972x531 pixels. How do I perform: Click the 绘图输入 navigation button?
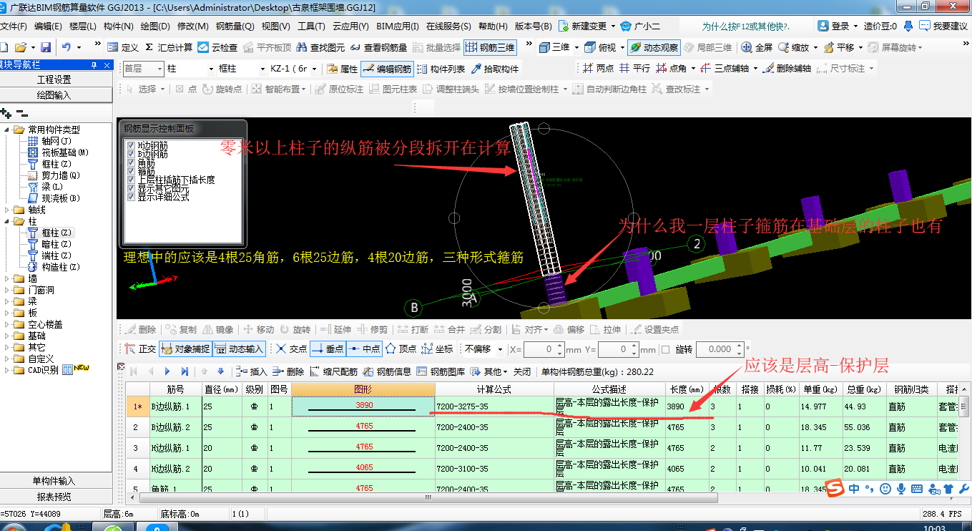(x=55, y=94)
